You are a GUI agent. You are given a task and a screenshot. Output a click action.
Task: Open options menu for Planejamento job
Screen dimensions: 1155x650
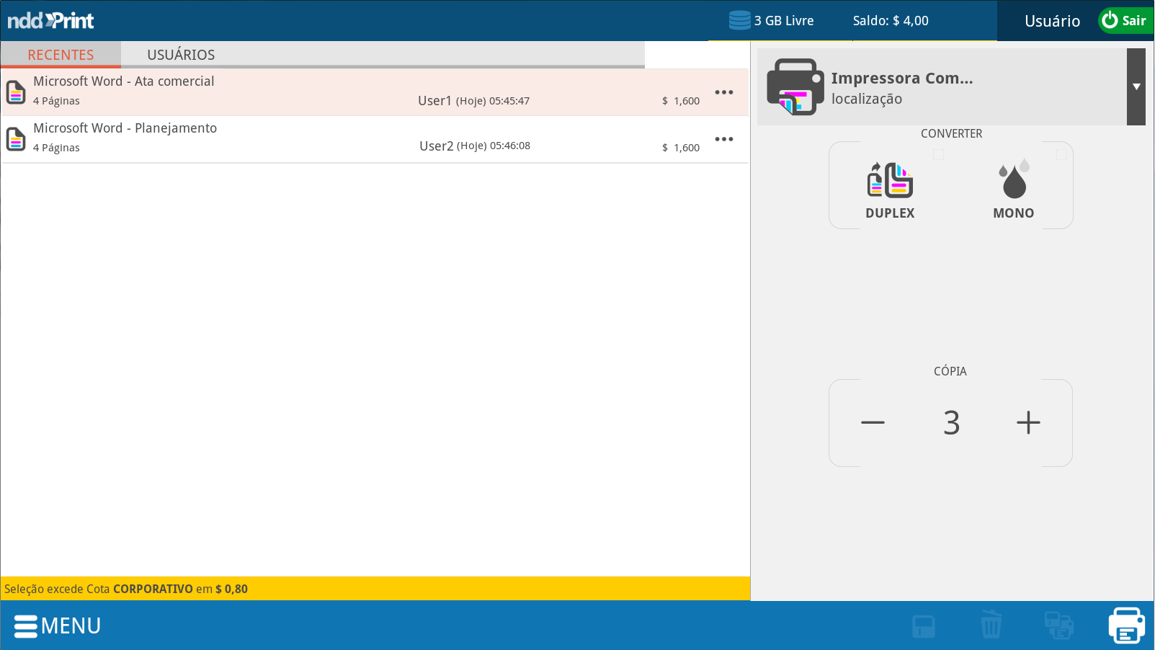pos(723,139)
